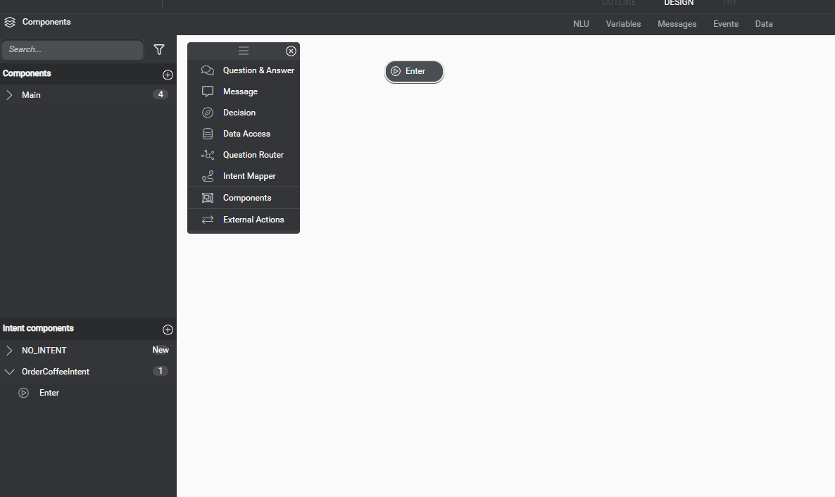Viewport: 835px width, 497px height.
Task: Click the Question & Answer speech bubbles icon
Action: (x=208, y=70)
